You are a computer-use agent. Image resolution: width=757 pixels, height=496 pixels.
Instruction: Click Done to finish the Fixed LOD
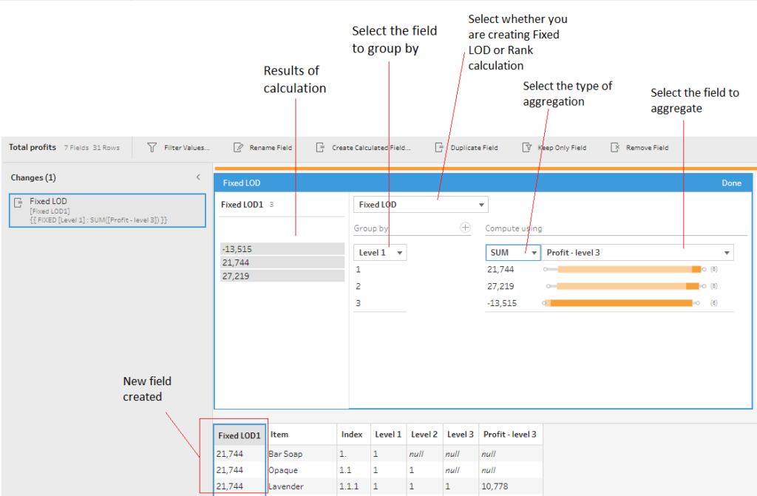pos(731,183)
